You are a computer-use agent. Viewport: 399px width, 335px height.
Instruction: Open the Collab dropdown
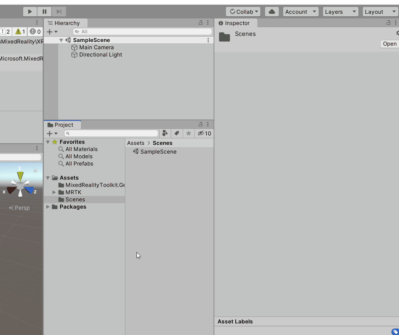click(x=243, y=12)
